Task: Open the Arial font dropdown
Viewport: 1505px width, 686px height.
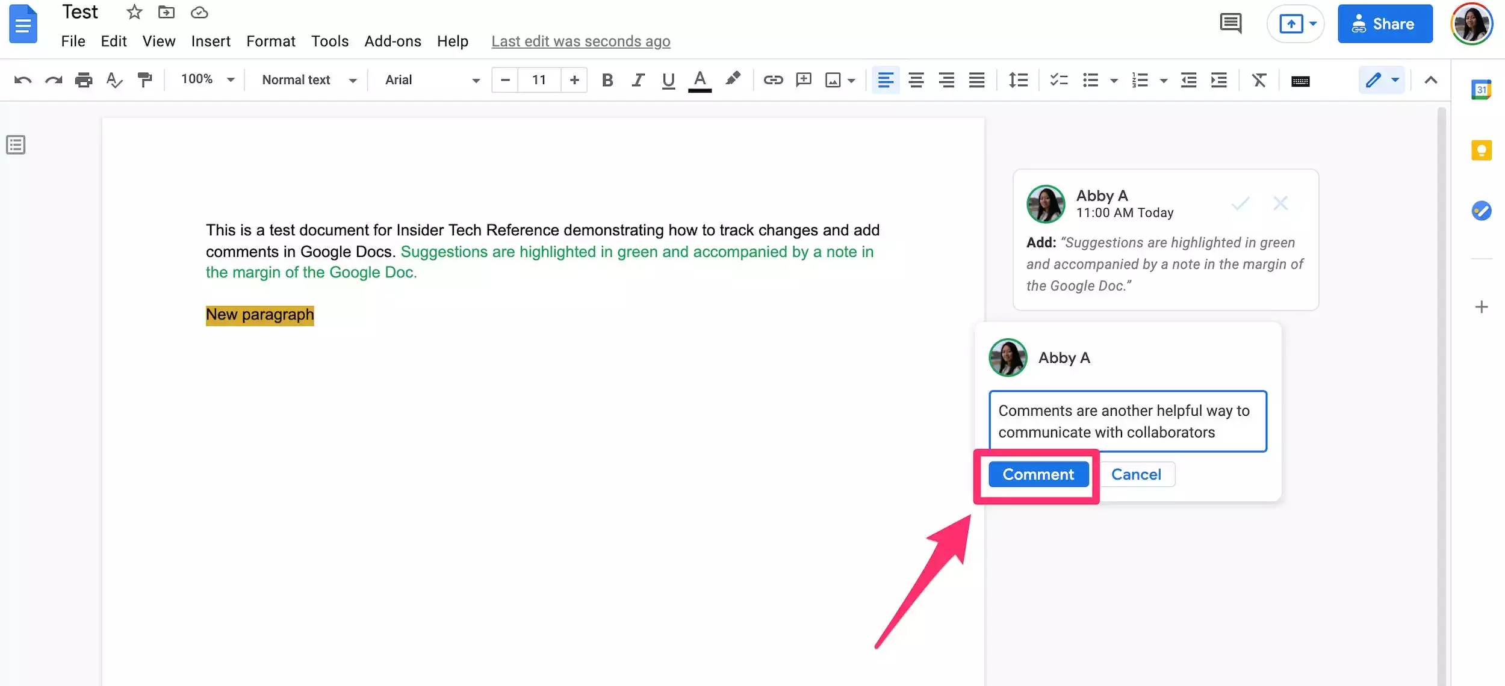Action: [x=432, y=80]
